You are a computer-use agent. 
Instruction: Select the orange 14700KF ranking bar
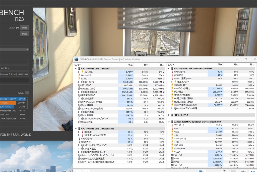point(8,103)
